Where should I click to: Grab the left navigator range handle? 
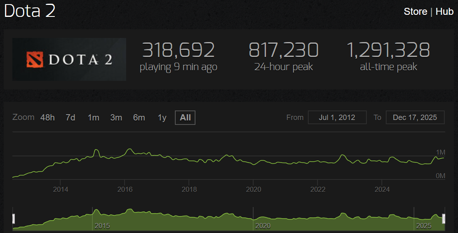point(14,219)
